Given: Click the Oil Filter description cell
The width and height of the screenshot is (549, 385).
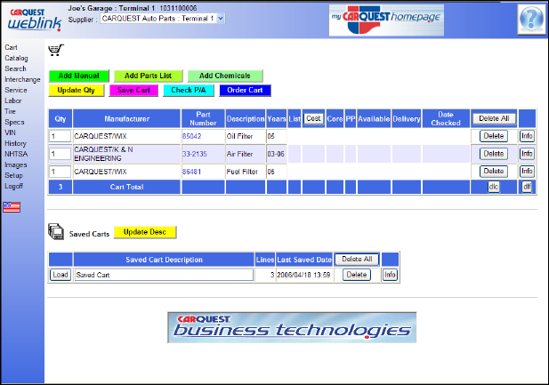Looking at the screenshot, I should click(245, 136).
